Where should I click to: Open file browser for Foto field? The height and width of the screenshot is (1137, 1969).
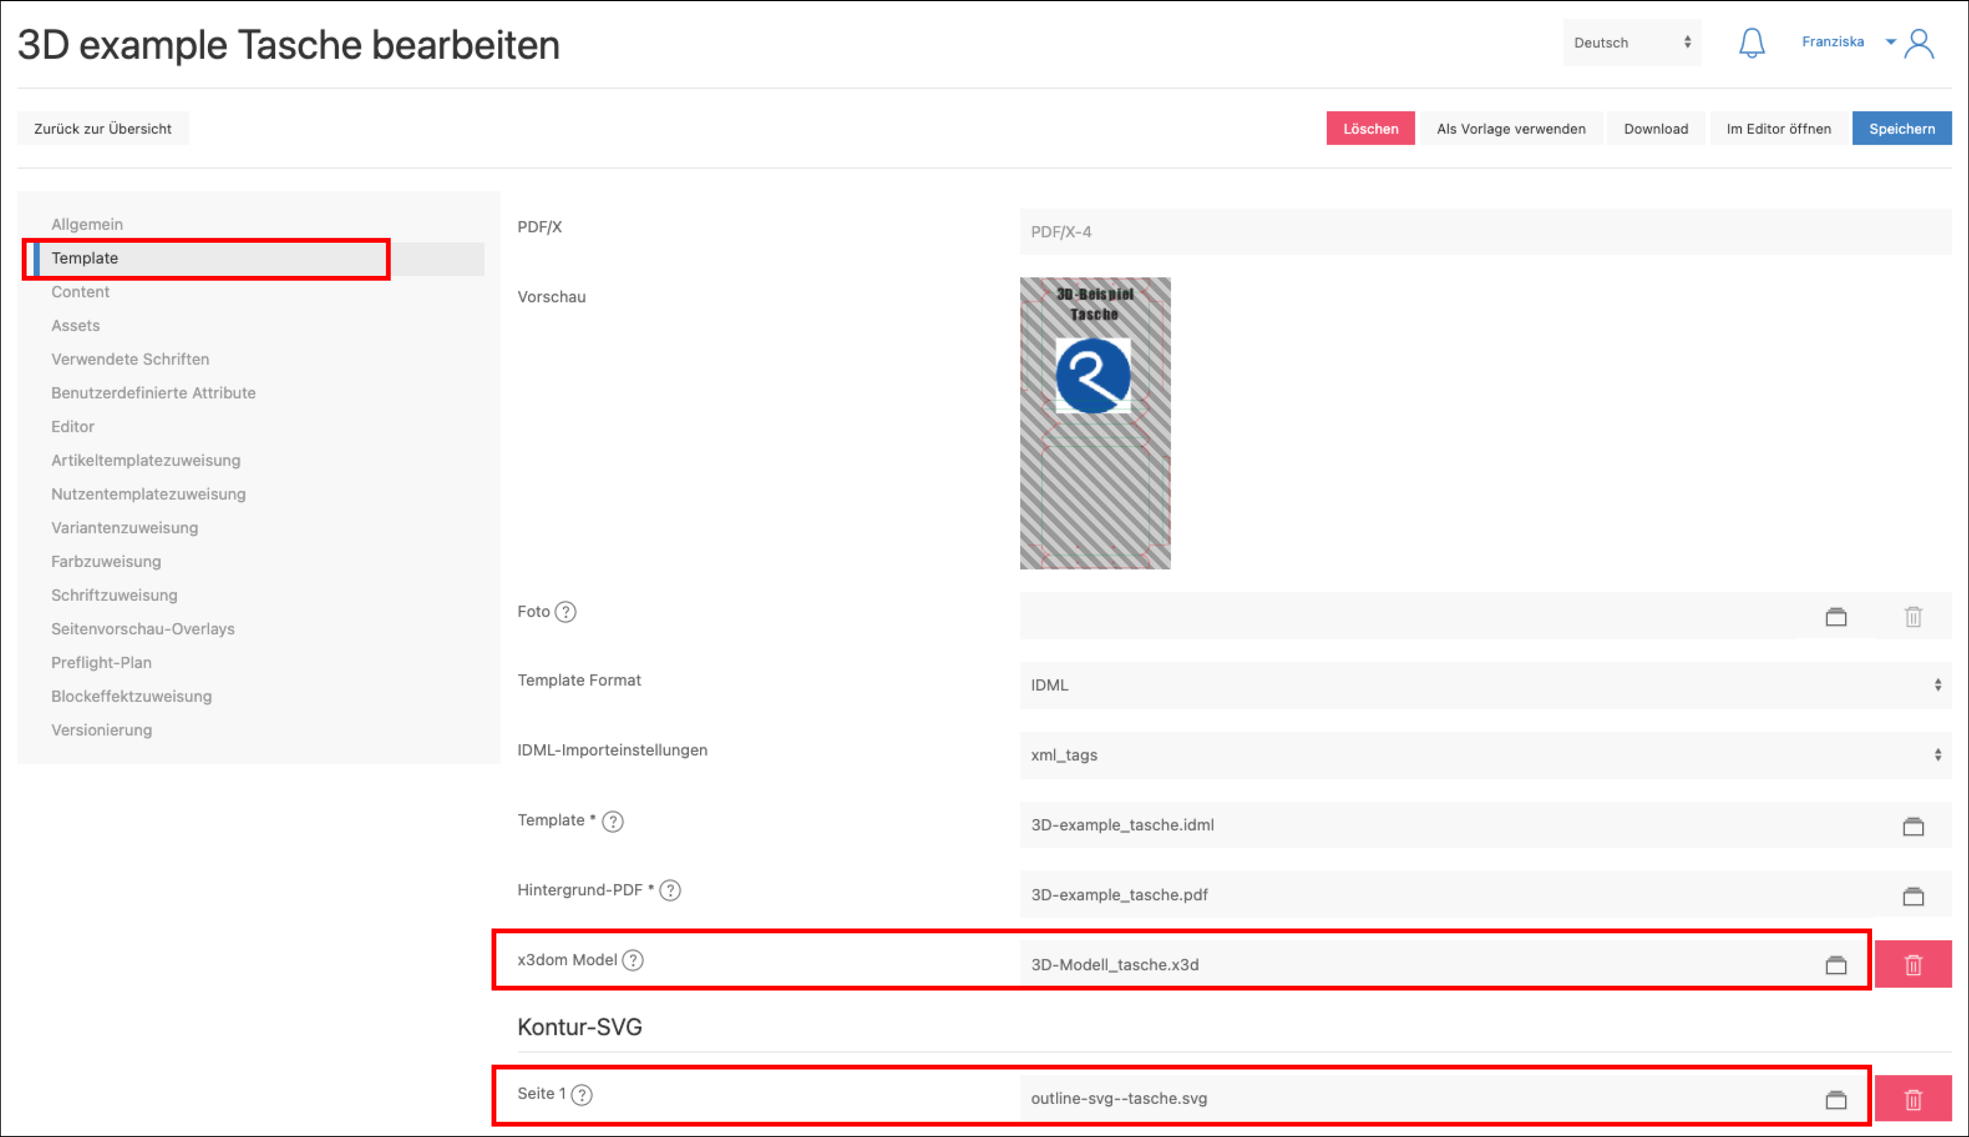coord(1835,617)
